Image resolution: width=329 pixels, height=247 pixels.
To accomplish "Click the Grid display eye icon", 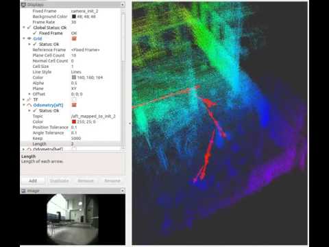I will coord(29,38).
